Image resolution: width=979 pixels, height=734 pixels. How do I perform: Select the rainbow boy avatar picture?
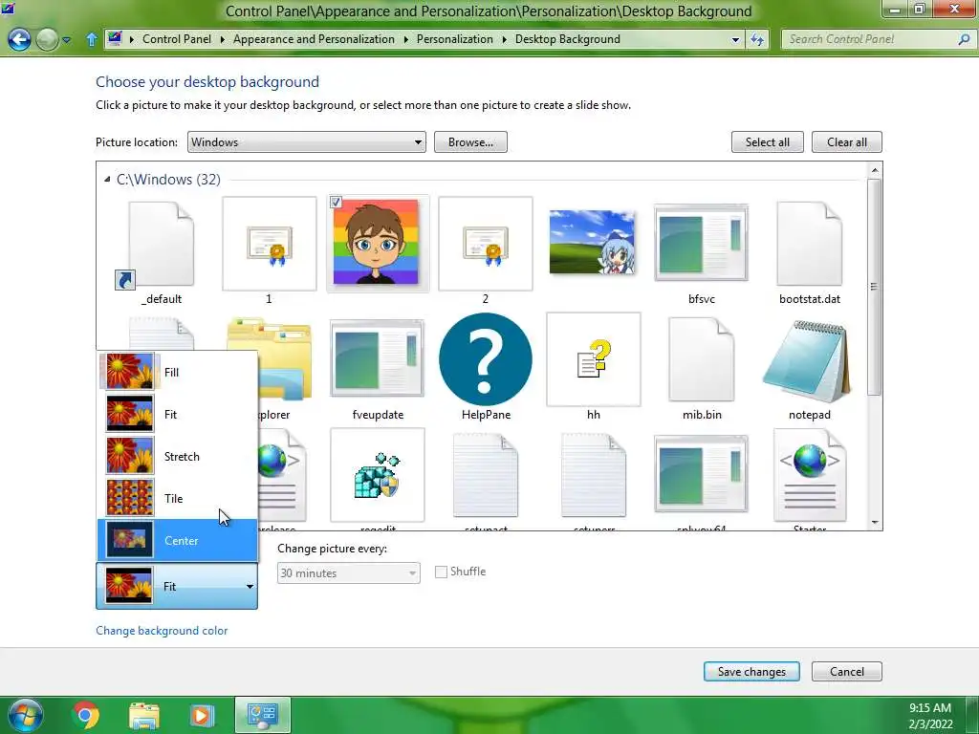click(x=377, y=242)
